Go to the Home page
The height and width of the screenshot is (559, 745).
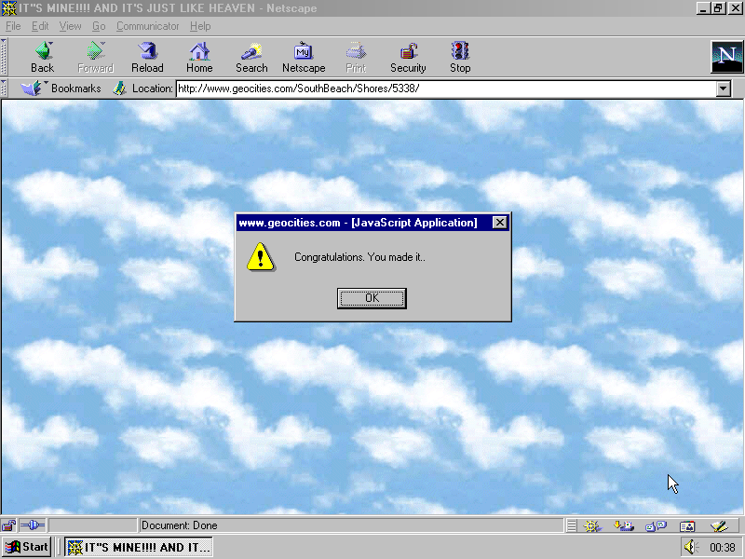(199, 57)
